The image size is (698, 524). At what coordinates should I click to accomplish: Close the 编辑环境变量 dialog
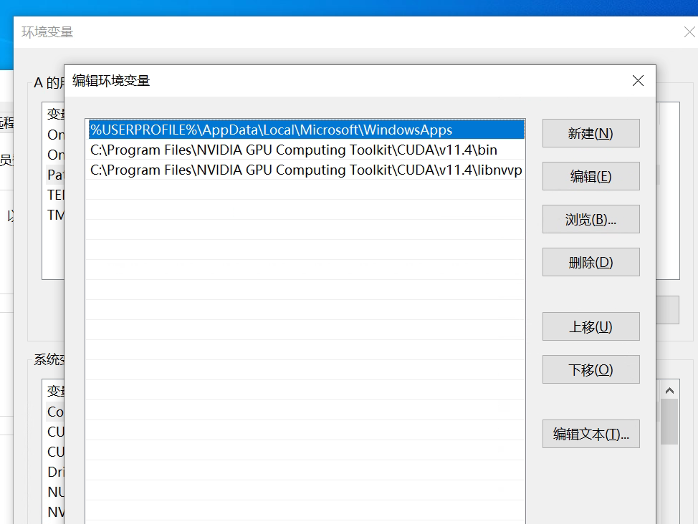(x=638, y=80)
